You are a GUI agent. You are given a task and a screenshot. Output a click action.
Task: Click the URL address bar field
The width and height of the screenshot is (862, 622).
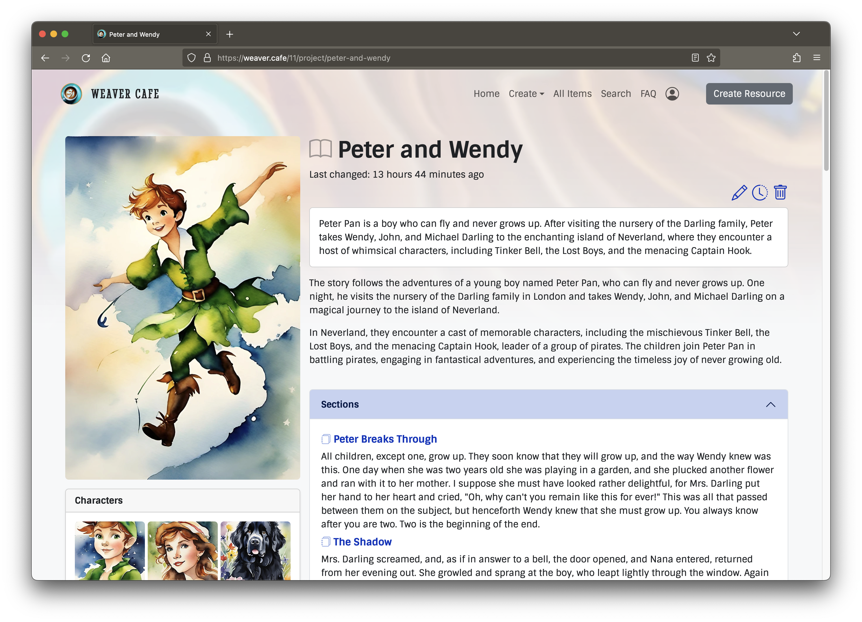point(451,58)
